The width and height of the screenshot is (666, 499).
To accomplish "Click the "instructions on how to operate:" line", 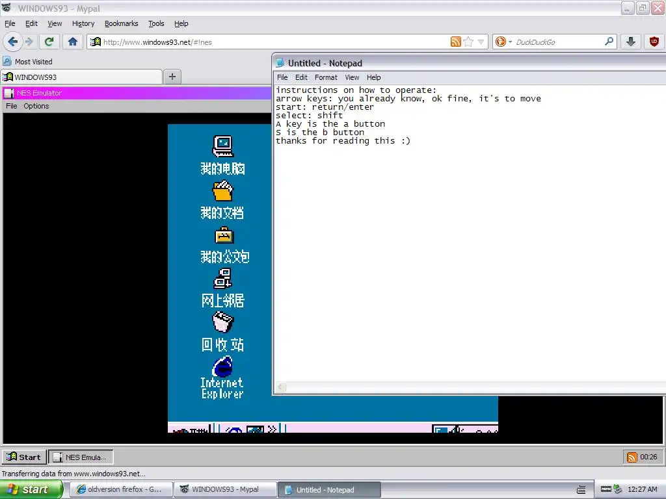I will [356, 90].
